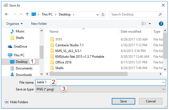
Task: Select the Music folder in sidebar
Action: (x=20, y=31)
